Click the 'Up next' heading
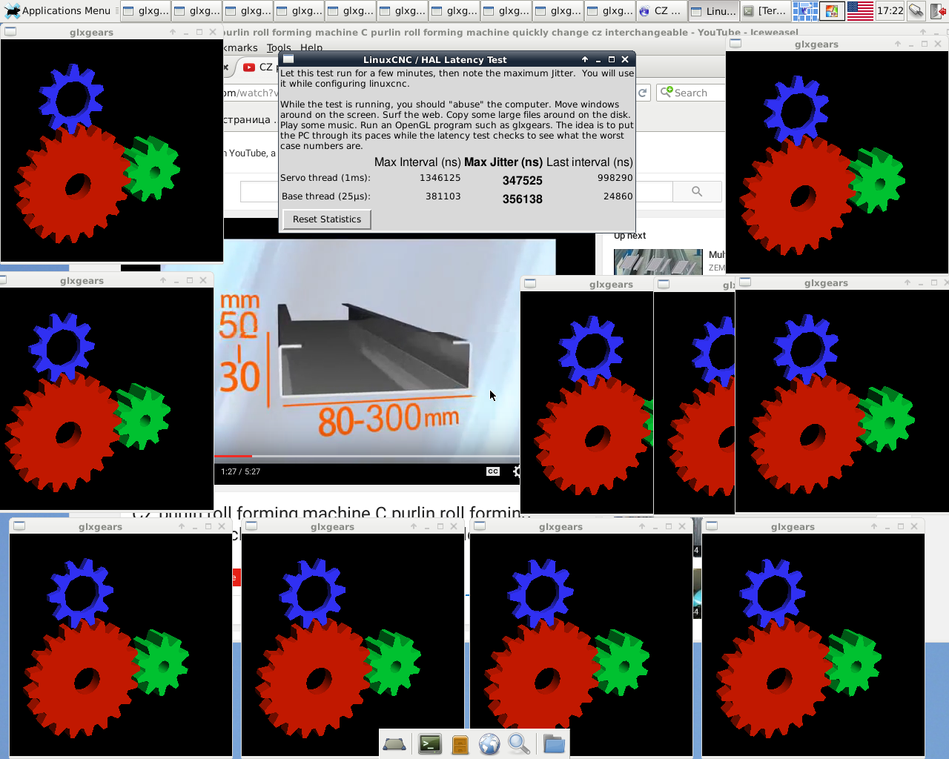The height and width of the screenshot is (759, 949). [x=630, y=236]
